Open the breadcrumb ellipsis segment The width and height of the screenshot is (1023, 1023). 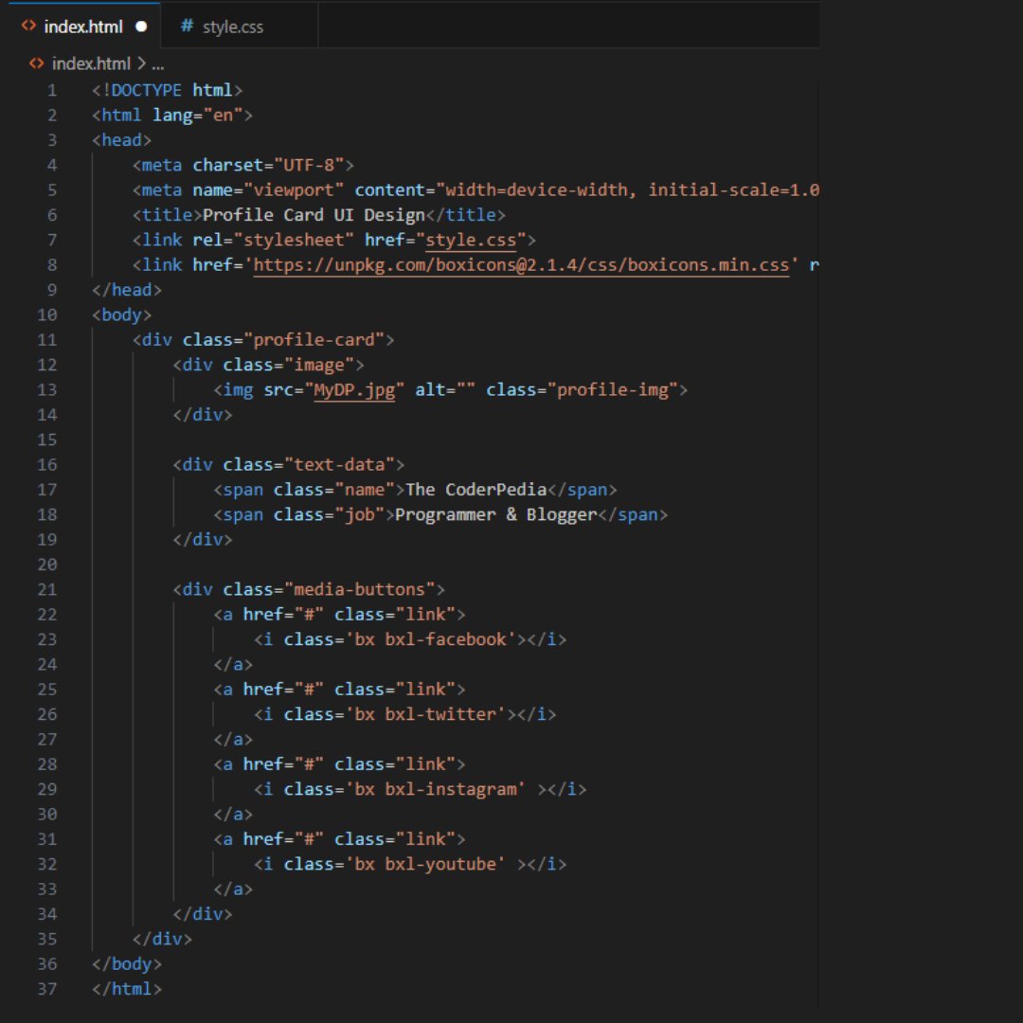pyautogui.click(x=158, y=64)
